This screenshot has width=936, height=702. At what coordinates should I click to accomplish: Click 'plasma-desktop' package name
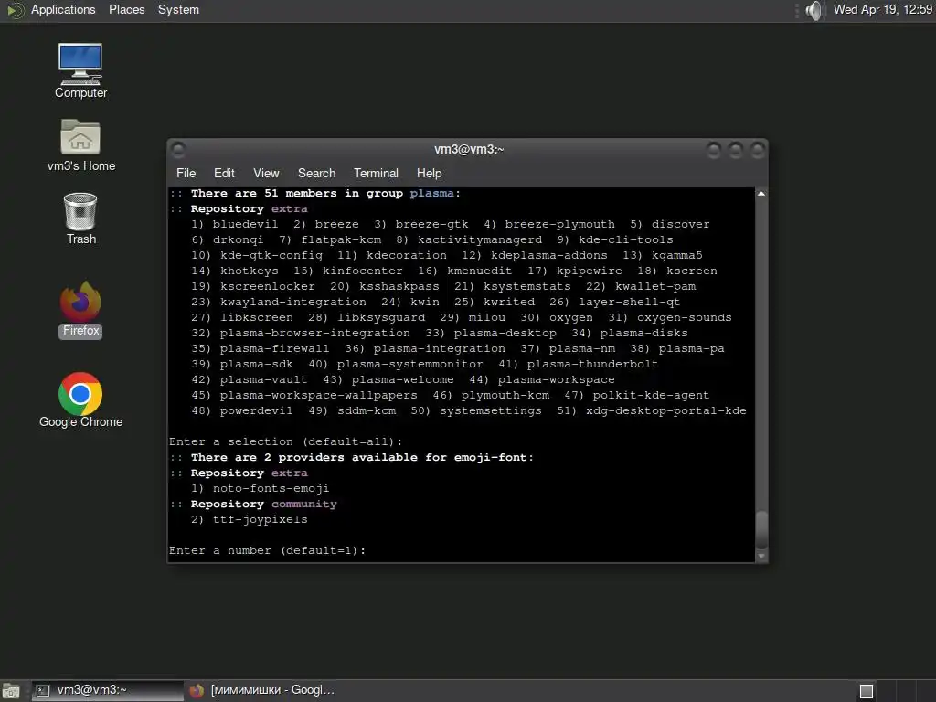[505, 333]
